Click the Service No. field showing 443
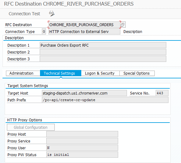The height and width of the screenshot is (163, 181). 162,93
